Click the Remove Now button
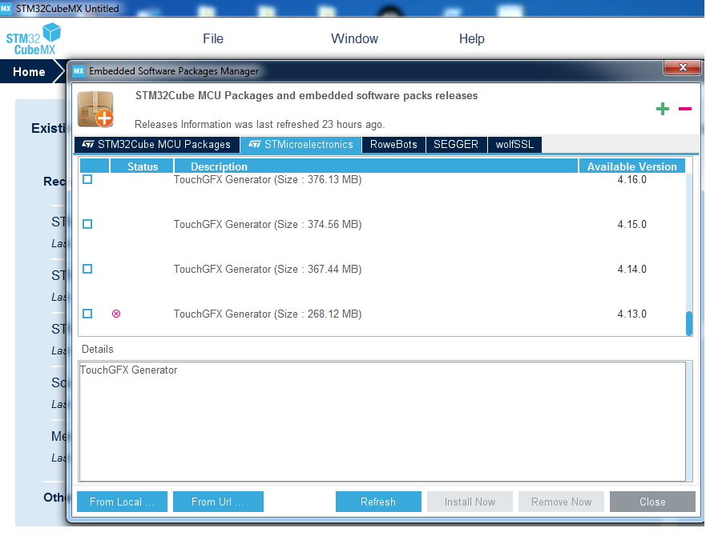This screenshot has width=710, height=536. click(561, 502)
